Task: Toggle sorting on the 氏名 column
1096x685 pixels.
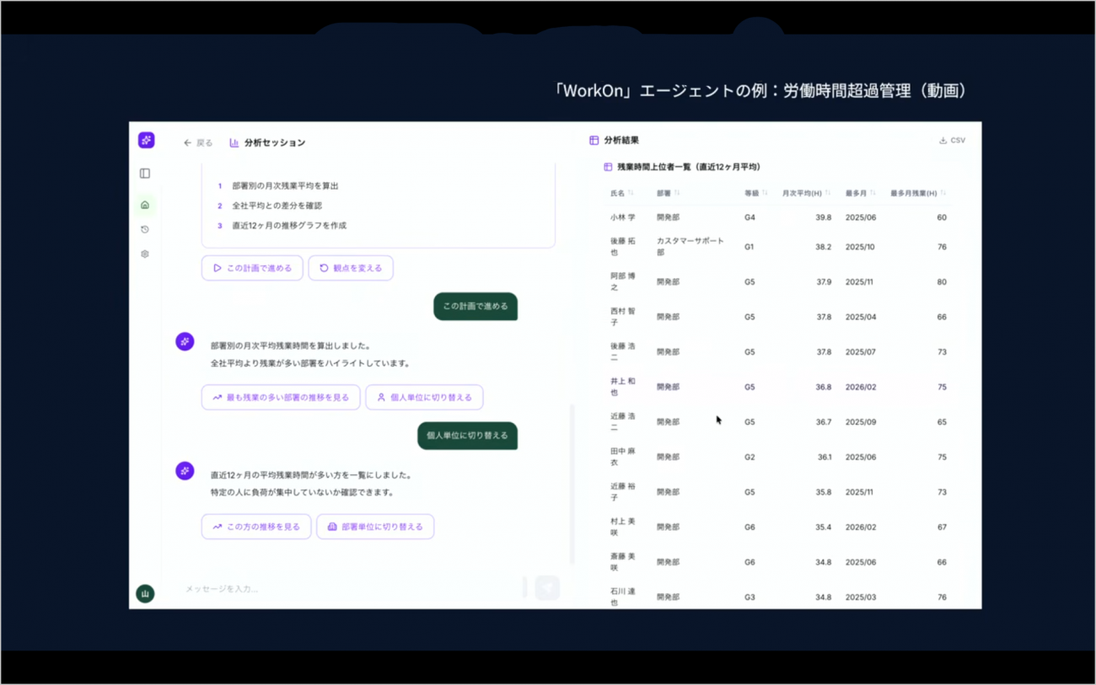Action: coord(632,192)
